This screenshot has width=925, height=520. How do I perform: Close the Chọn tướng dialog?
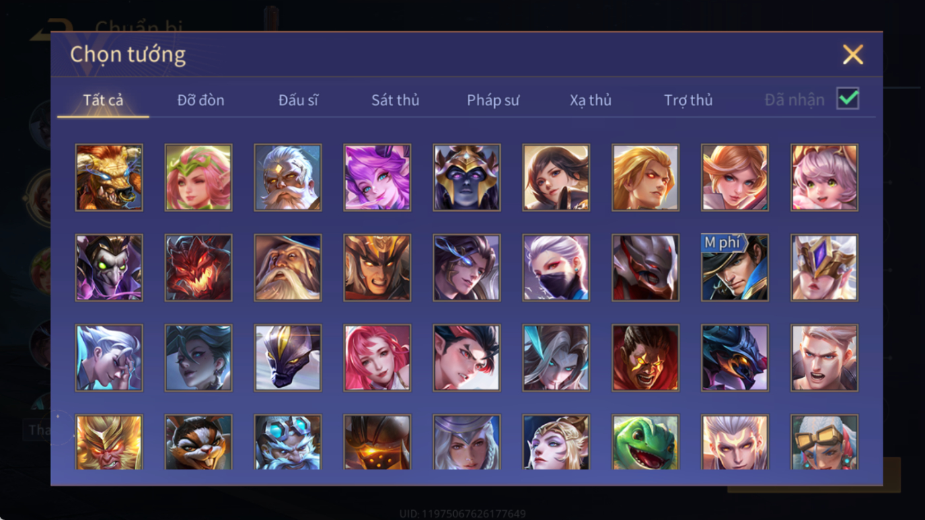(x=853, y=54)
